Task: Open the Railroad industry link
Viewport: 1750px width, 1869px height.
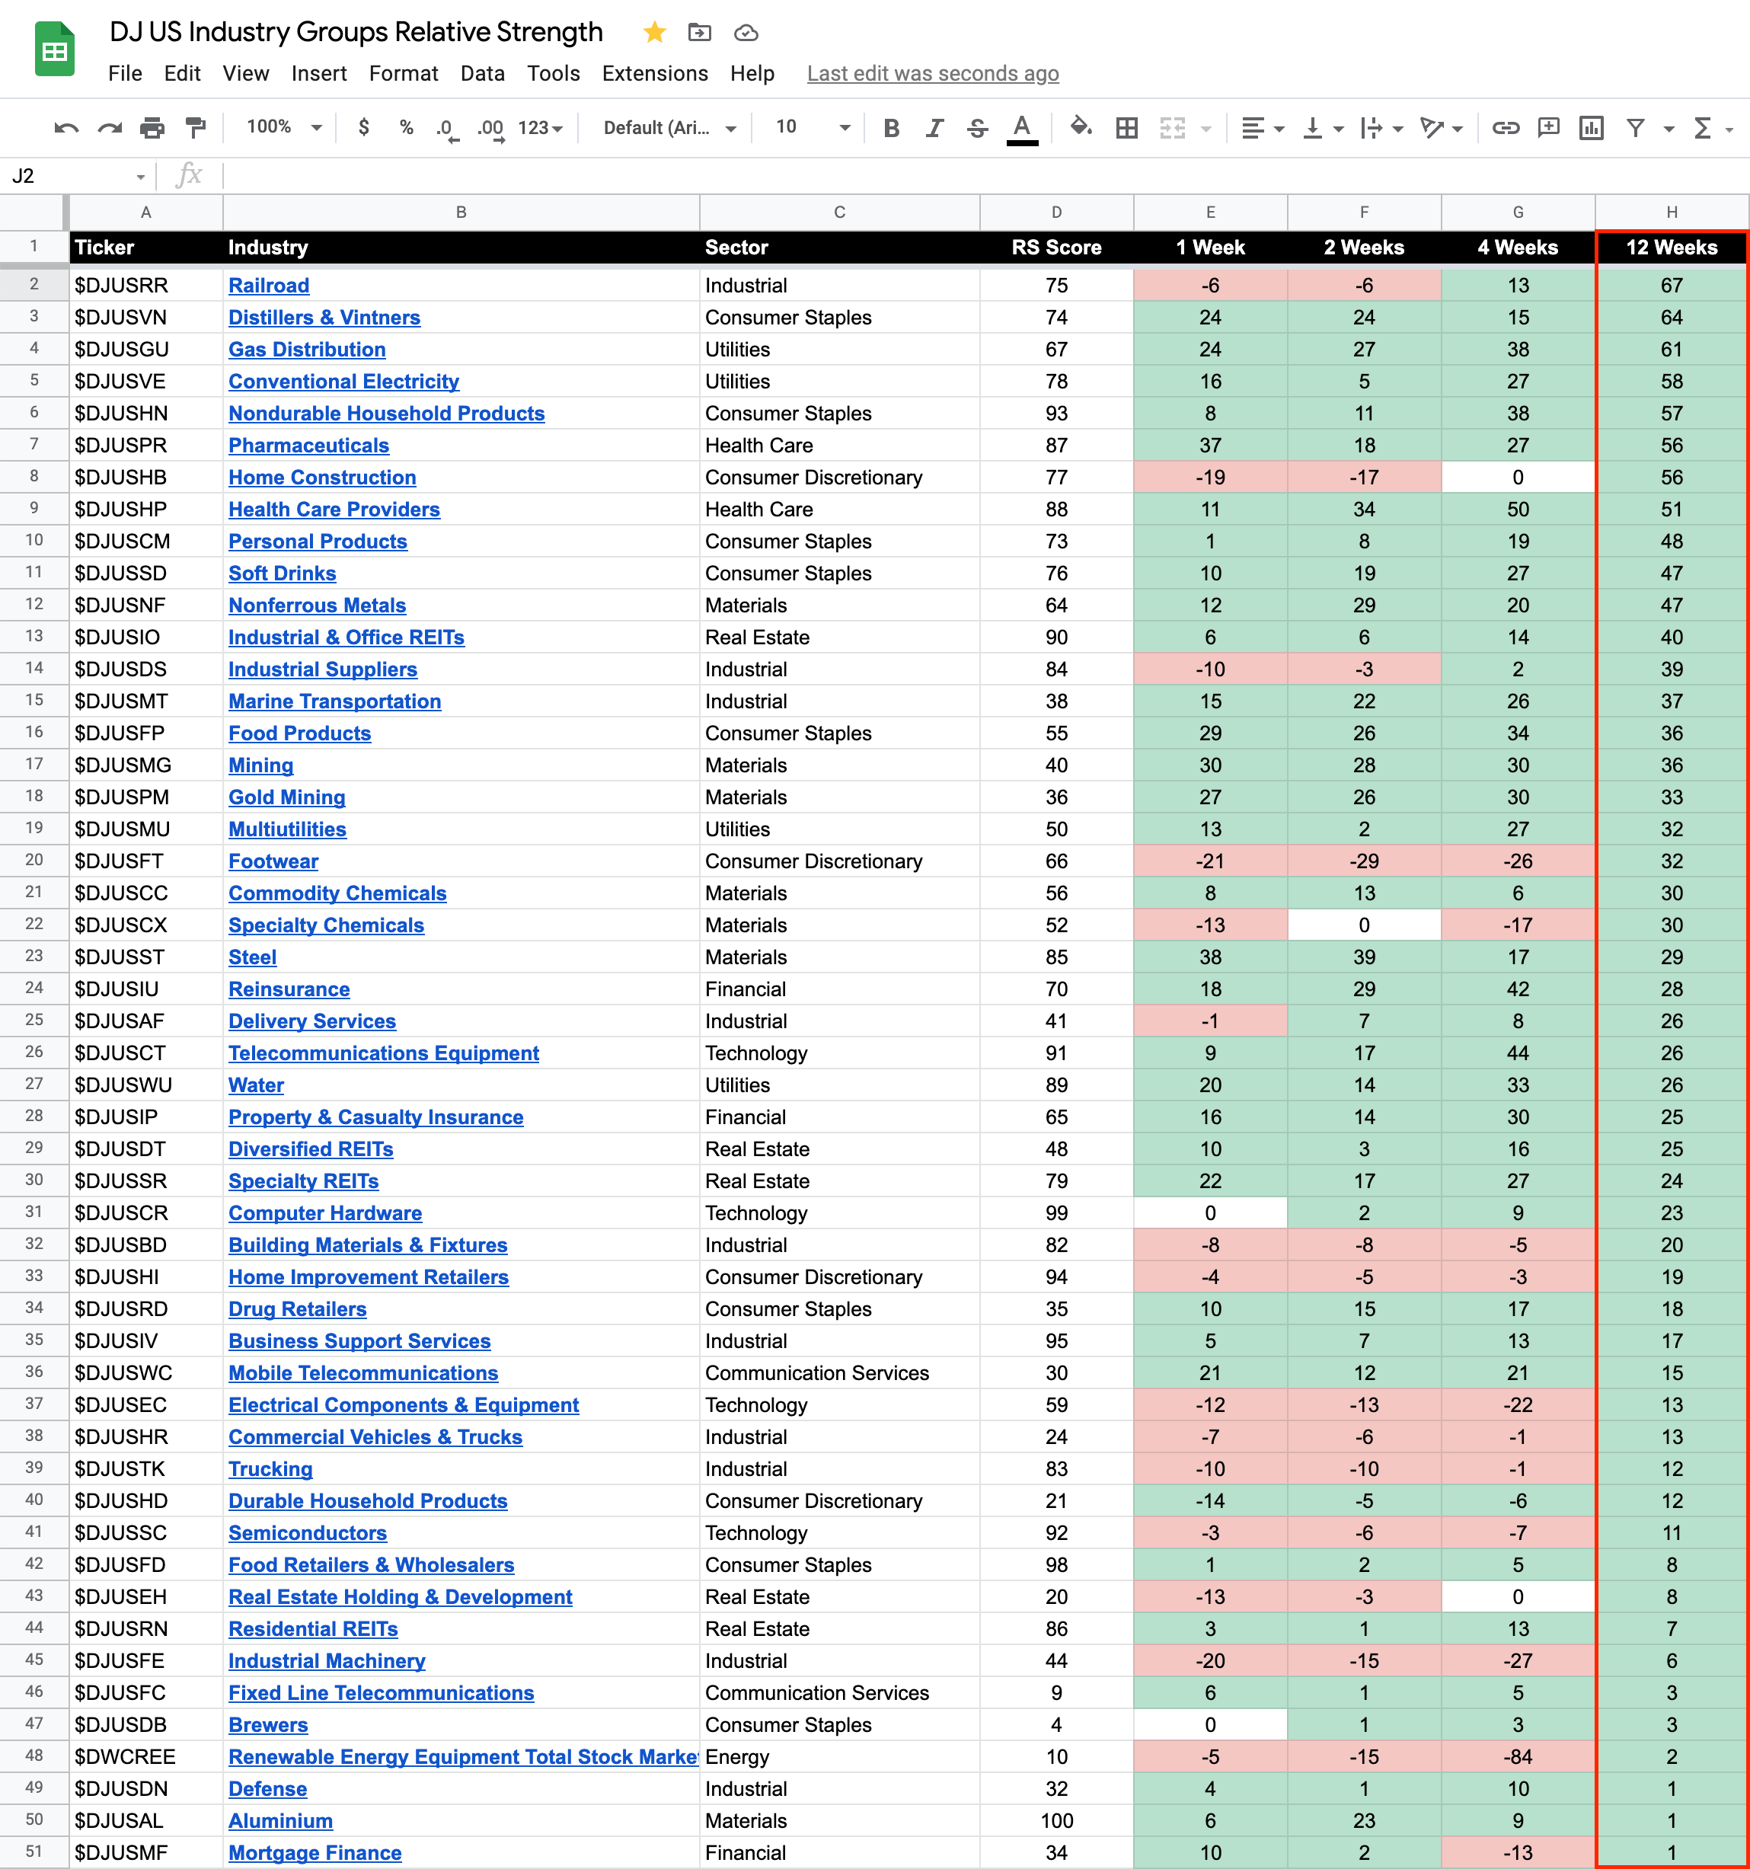Action: (x=269, y=285)
